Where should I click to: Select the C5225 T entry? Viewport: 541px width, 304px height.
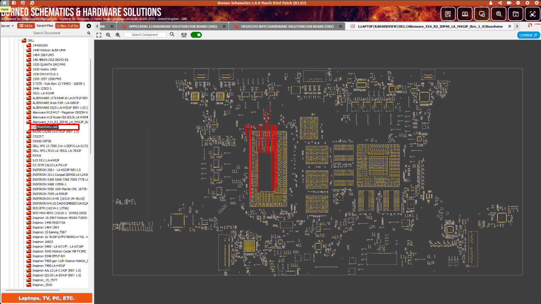[x=38, y=136]
